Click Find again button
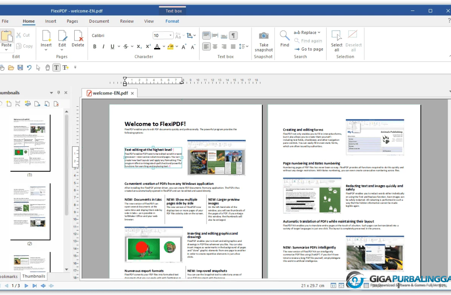The width and height of the screenshot is (451, 295). (308, 41)
